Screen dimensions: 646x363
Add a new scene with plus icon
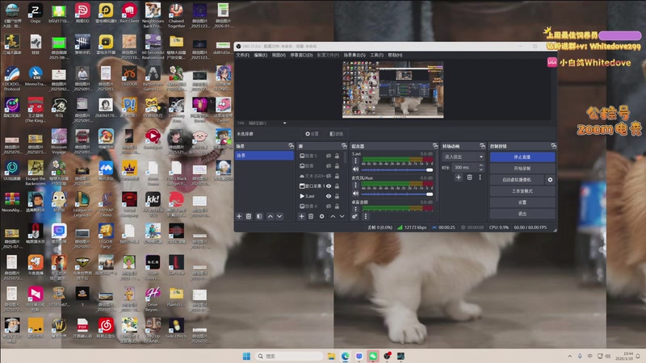pos(239,216)
